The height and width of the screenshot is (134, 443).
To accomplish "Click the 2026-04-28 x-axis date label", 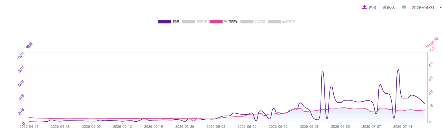I will click(x=60, y=127).
